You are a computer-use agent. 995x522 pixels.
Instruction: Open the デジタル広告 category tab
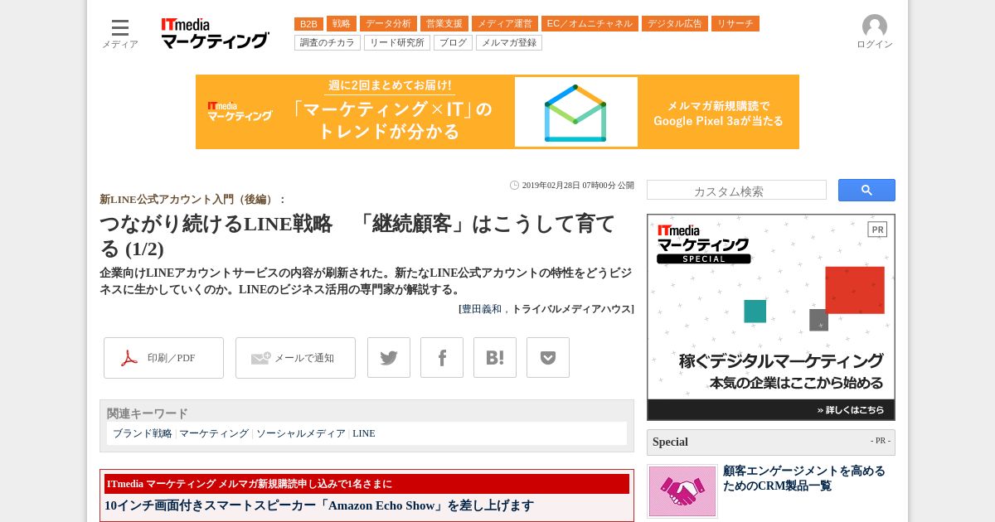tap(675, 24)
